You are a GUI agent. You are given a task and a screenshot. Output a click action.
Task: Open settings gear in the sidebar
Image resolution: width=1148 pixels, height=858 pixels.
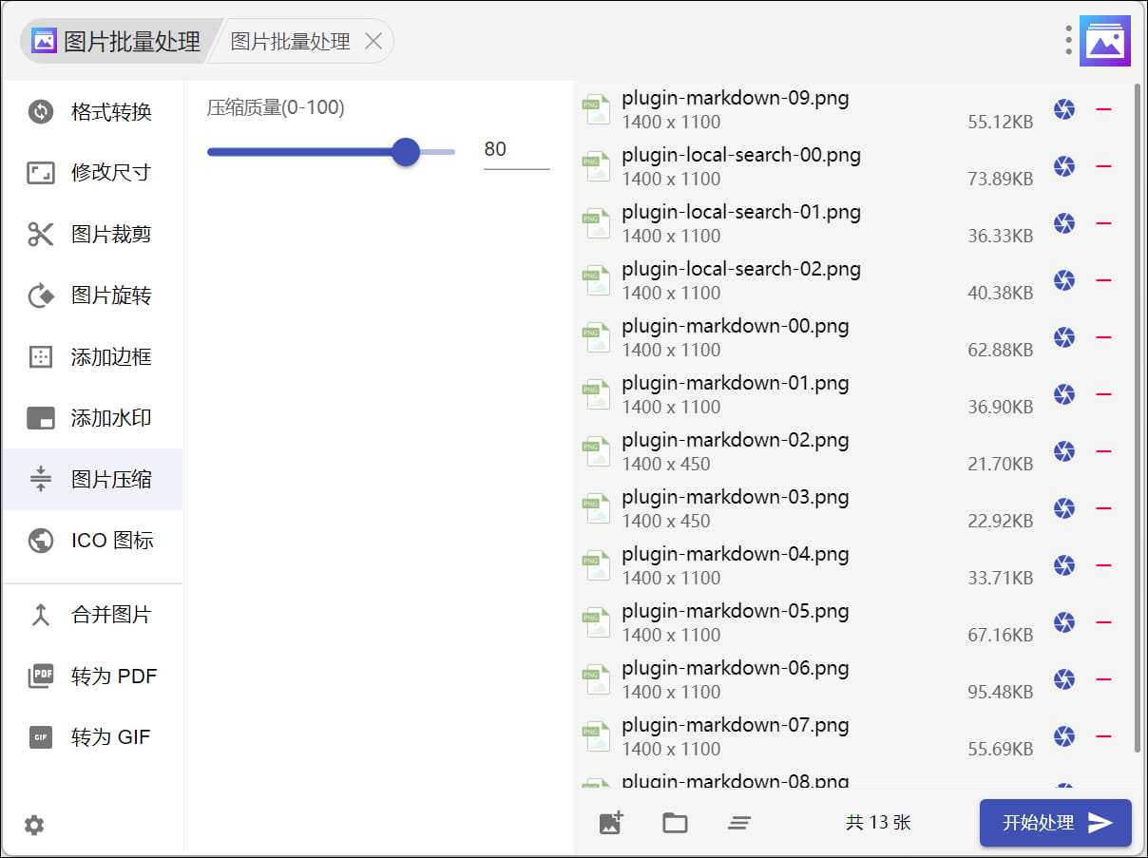click(x=34, y=825)
